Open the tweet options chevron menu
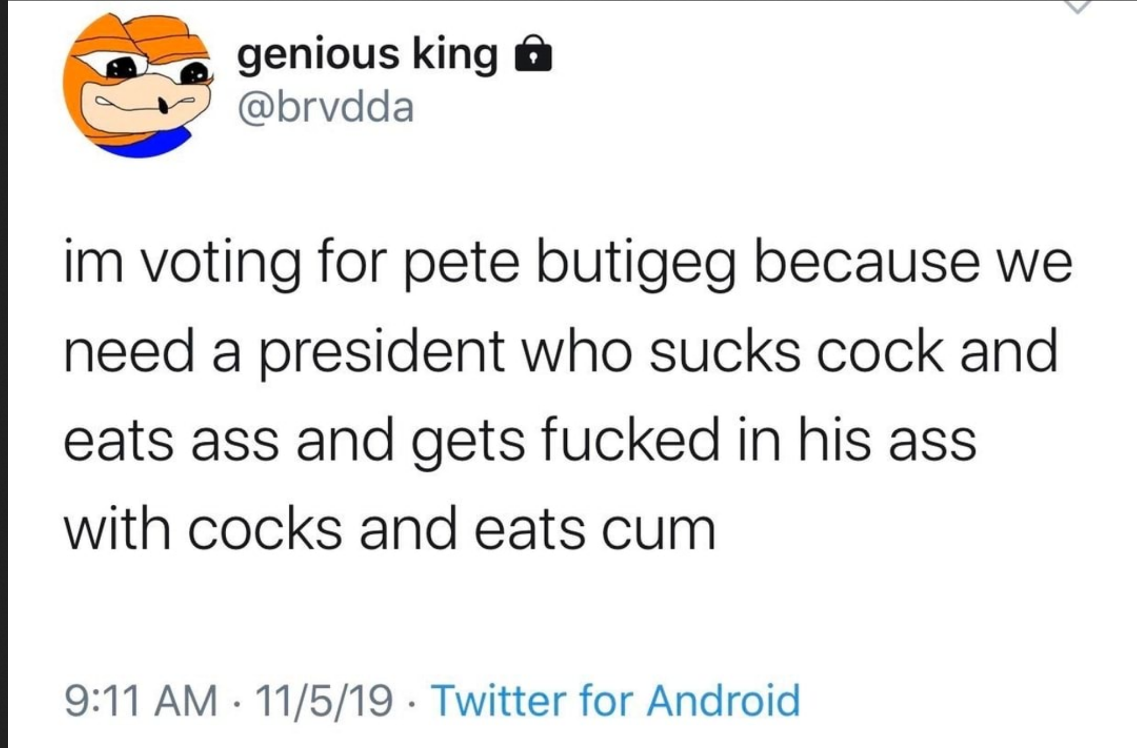The image size is (1137, 748). pyautogui.click(x=1075, y=6)
